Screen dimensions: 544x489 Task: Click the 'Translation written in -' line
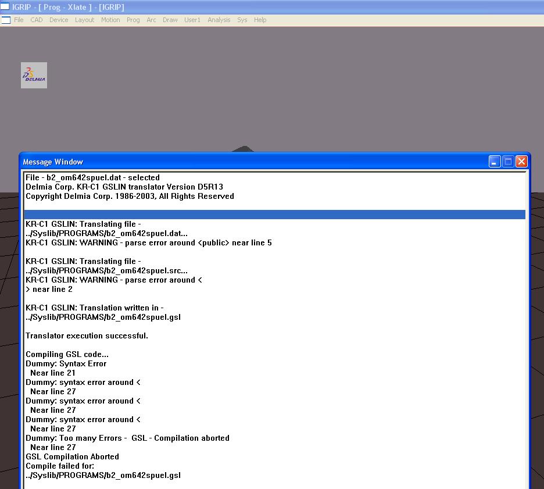point(94,308)
